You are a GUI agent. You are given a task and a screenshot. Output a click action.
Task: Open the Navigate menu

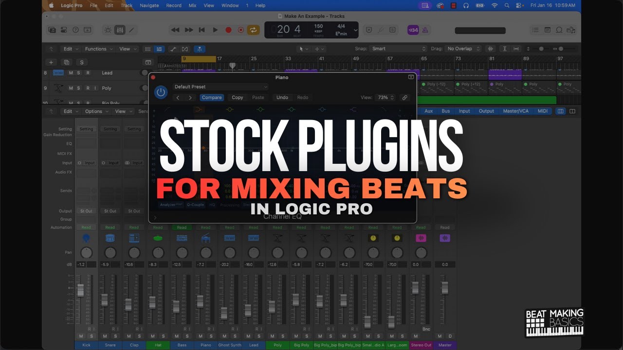pos(149,5)
